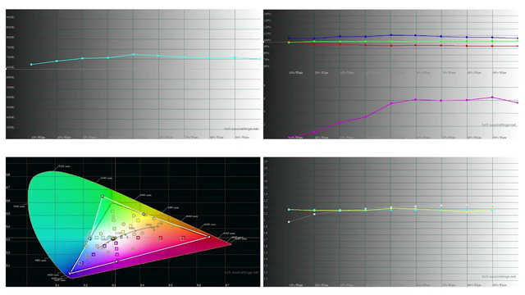Click the "480 nm" wavelength label
Viewport: 525px width, 295px height.
tap(40, 260)
